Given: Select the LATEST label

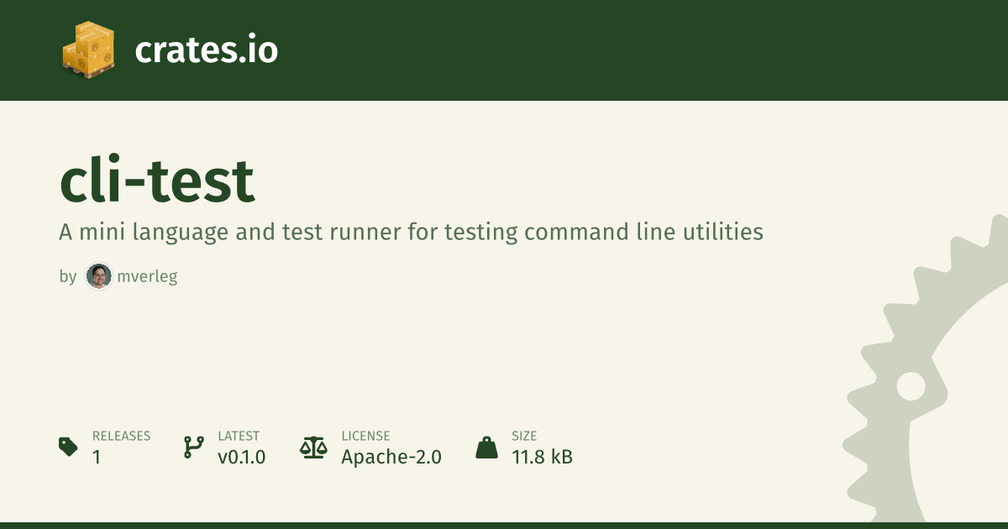Looking at the screenshot, I should pos(239,436).
